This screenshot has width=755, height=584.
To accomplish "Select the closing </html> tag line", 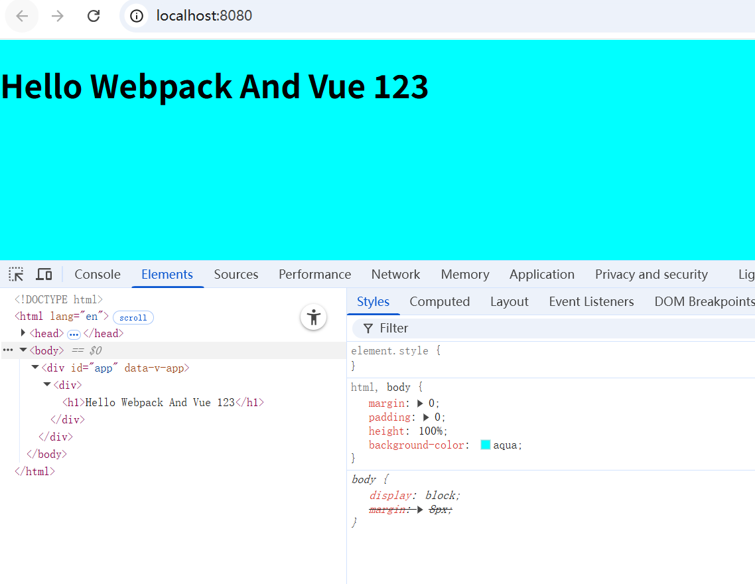I will [34, 472].
